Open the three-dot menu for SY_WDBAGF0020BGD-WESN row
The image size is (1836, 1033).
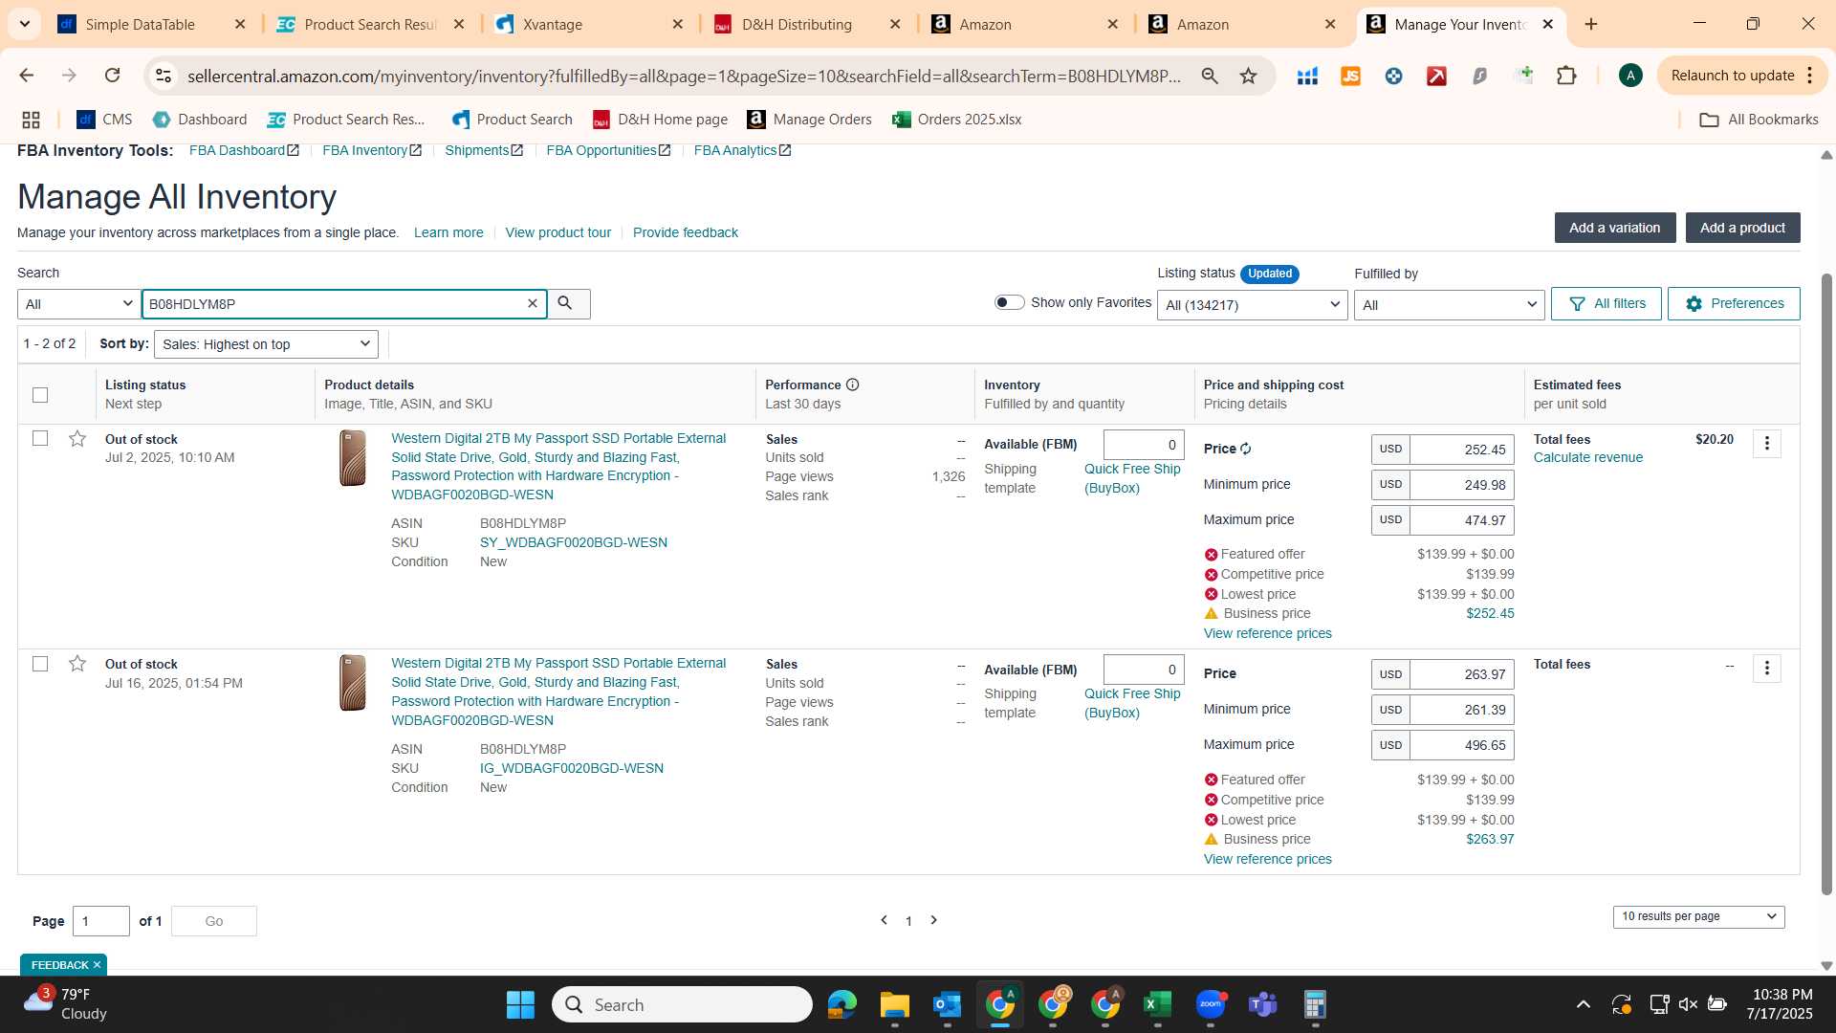[x=1766, y=444]
